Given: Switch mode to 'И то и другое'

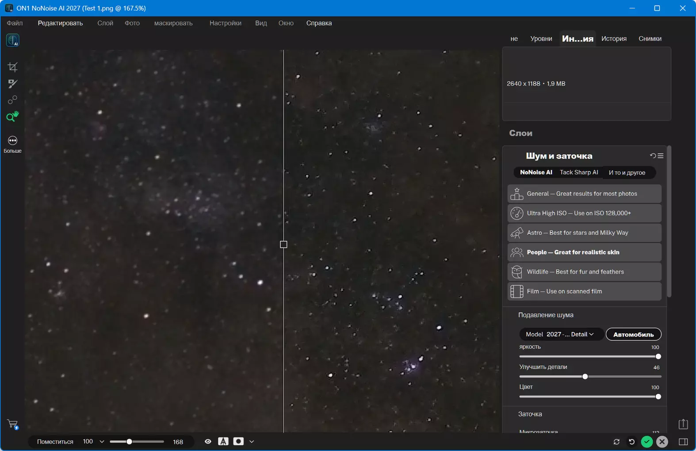Looking at the screenshot, I should coord(627,172).
